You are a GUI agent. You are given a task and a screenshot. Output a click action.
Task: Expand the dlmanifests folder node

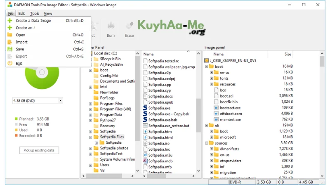click(211, 149)
